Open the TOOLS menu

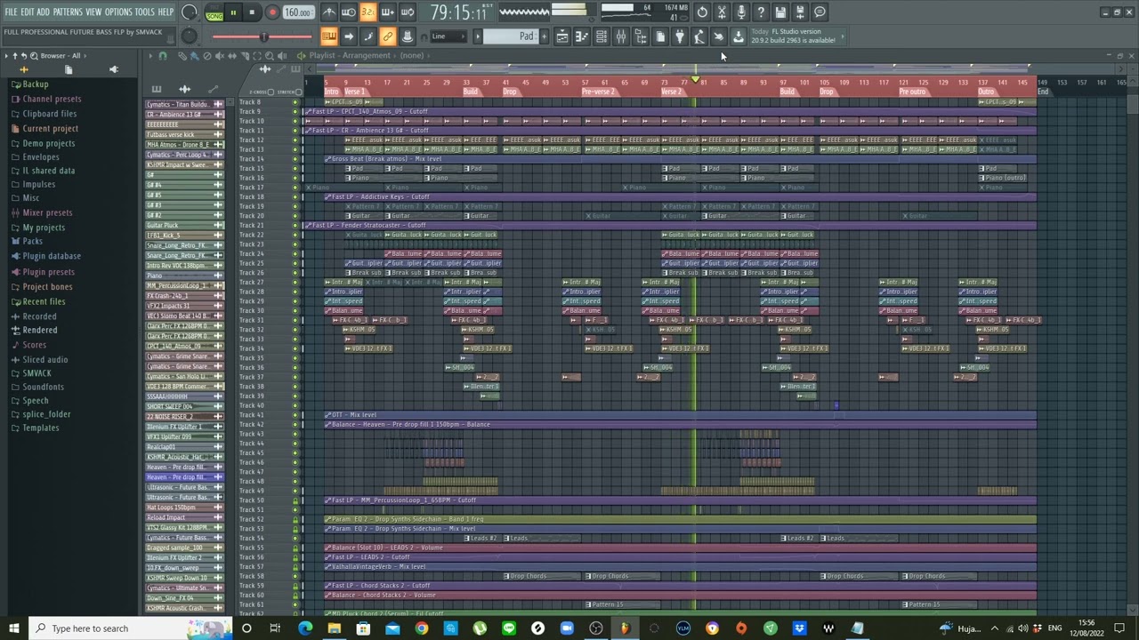144,12
